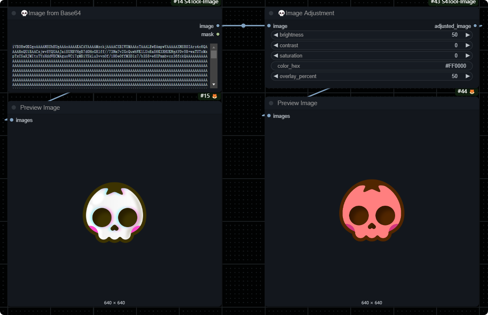This screenshot has height=315, width=488.
Task: Select the white skull preview thumbnail
Action: click(x=115, y=212)
